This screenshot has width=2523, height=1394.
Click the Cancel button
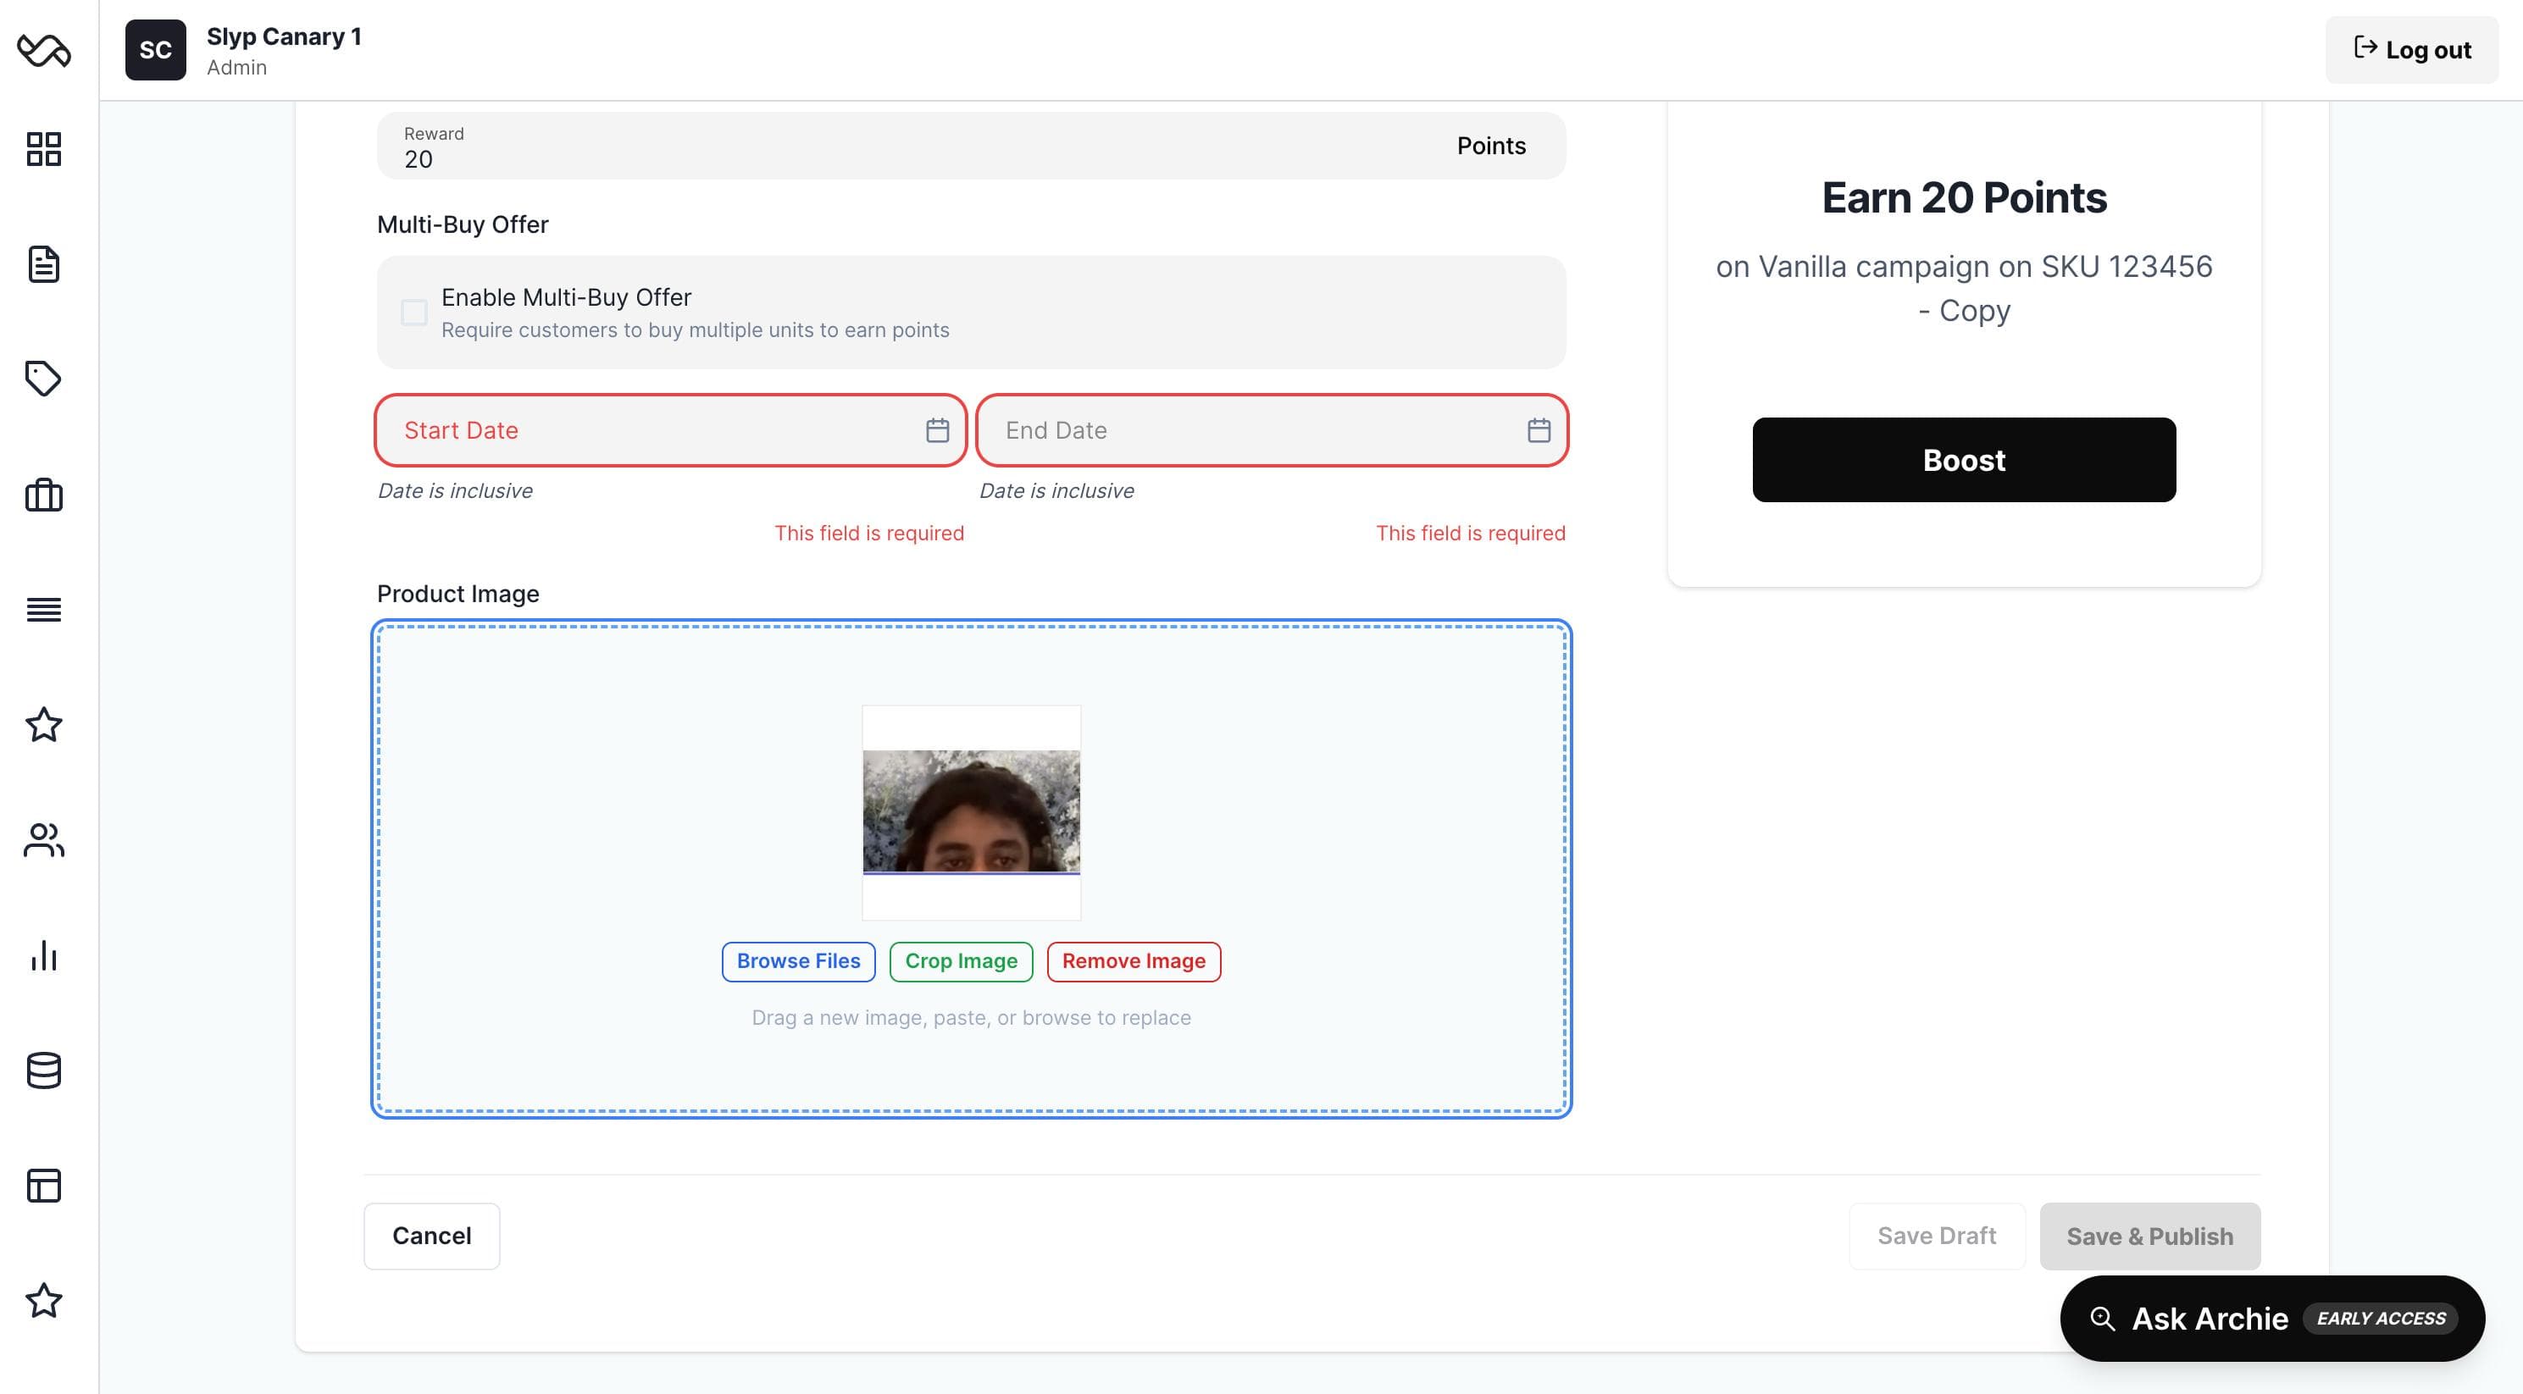pos(432,1236)
